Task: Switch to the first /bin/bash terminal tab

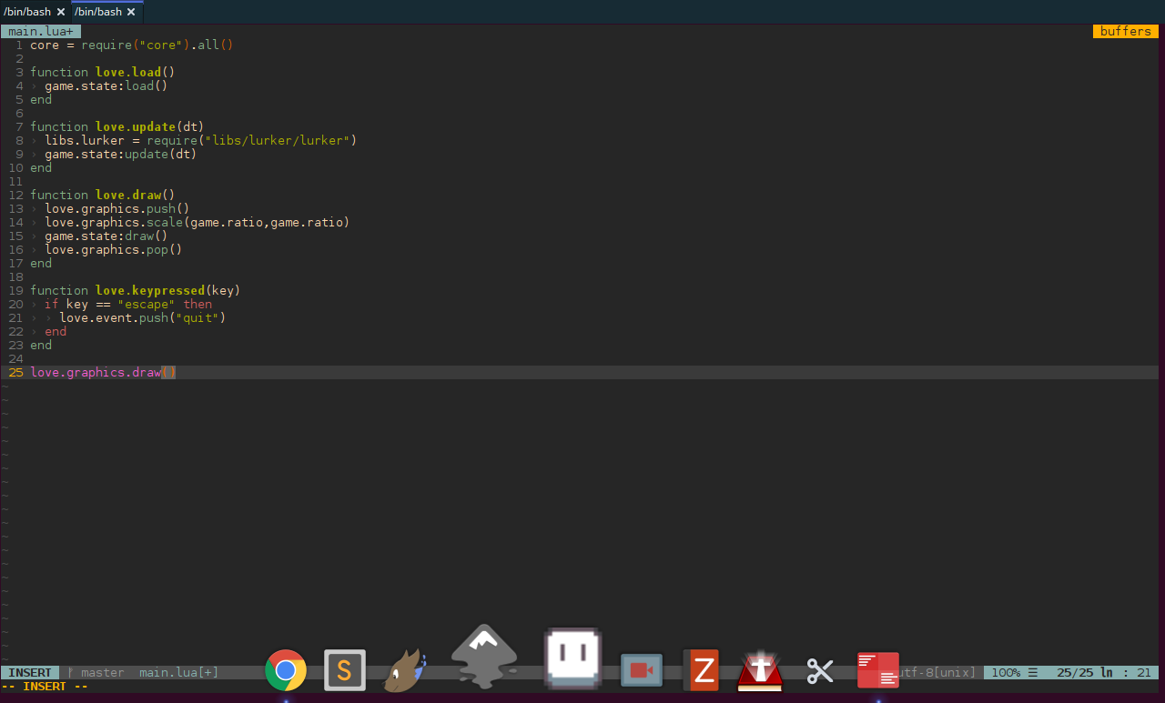Action: [26, 12]
